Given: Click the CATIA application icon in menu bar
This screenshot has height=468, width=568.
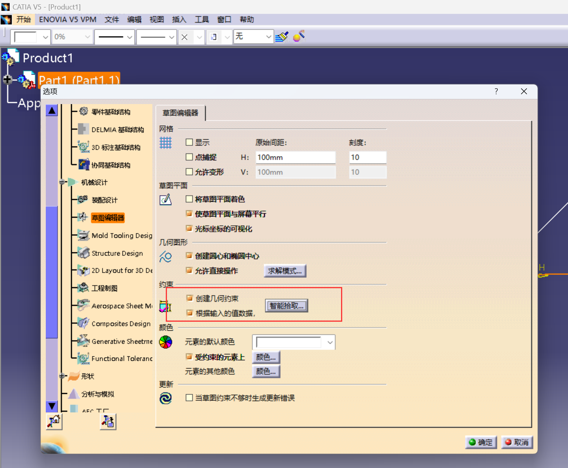Looking at the screenshot, I should click(x=6, y=19).
